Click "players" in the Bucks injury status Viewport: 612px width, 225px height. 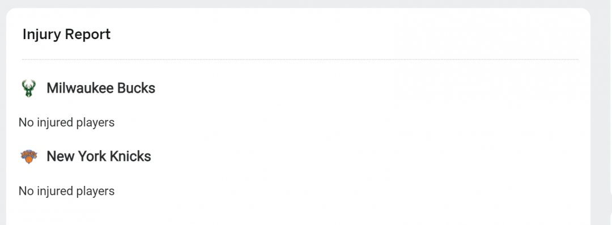tap(96, 123)
